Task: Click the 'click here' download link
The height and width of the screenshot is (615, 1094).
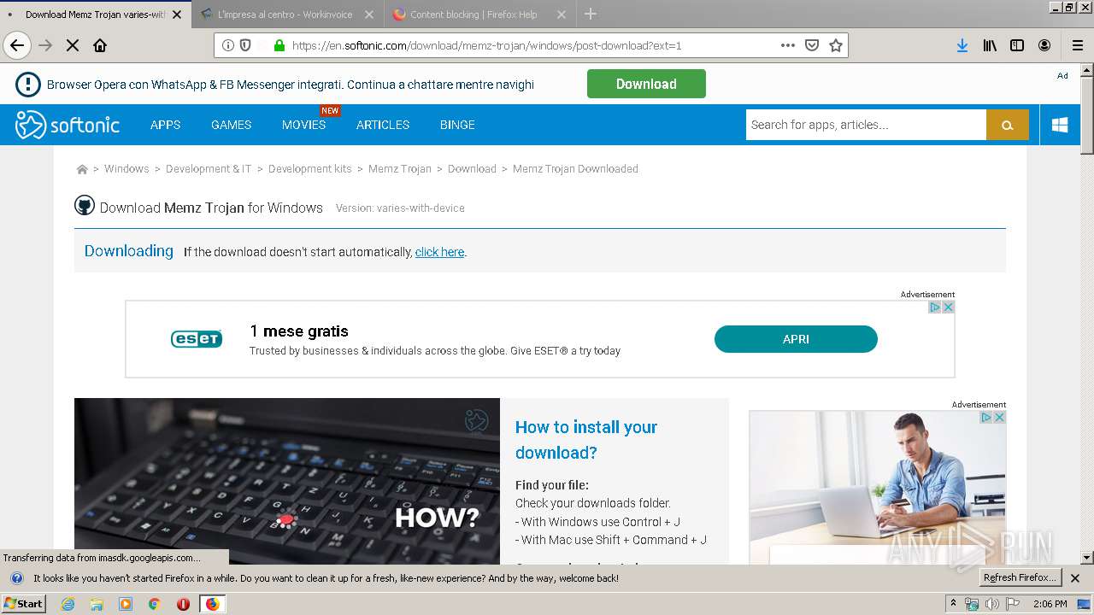Action: (x=439, y=252)
